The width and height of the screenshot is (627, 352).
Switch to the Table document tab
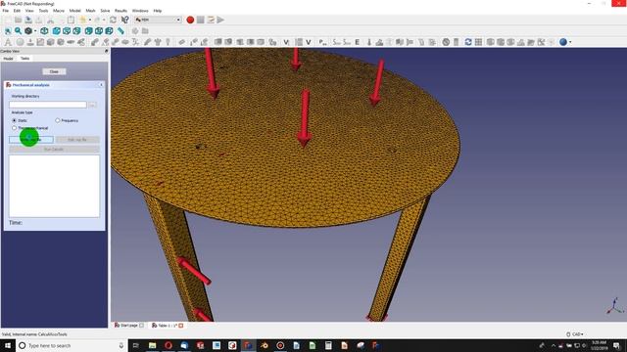click(x=167, y=326)
